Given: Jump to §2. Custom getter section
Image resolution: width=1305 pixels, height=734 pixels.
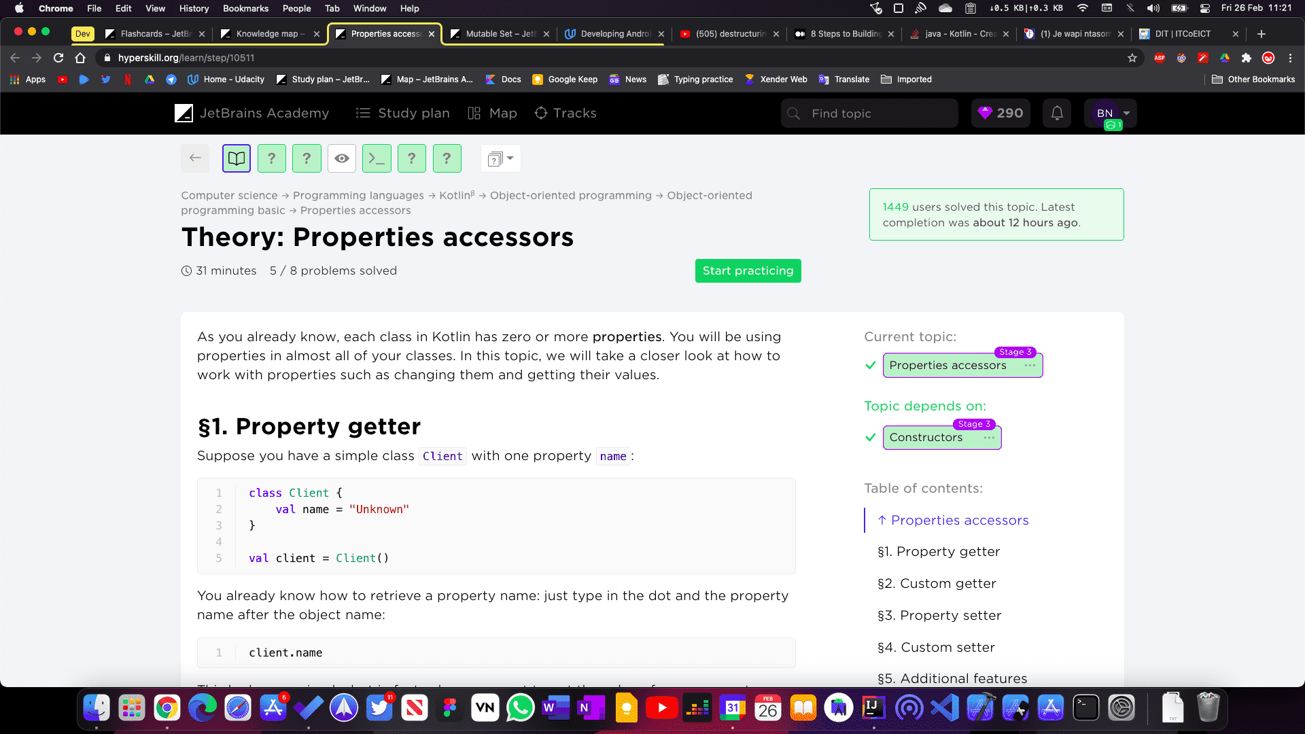Looking at the screenshot, I should (937, 583).
